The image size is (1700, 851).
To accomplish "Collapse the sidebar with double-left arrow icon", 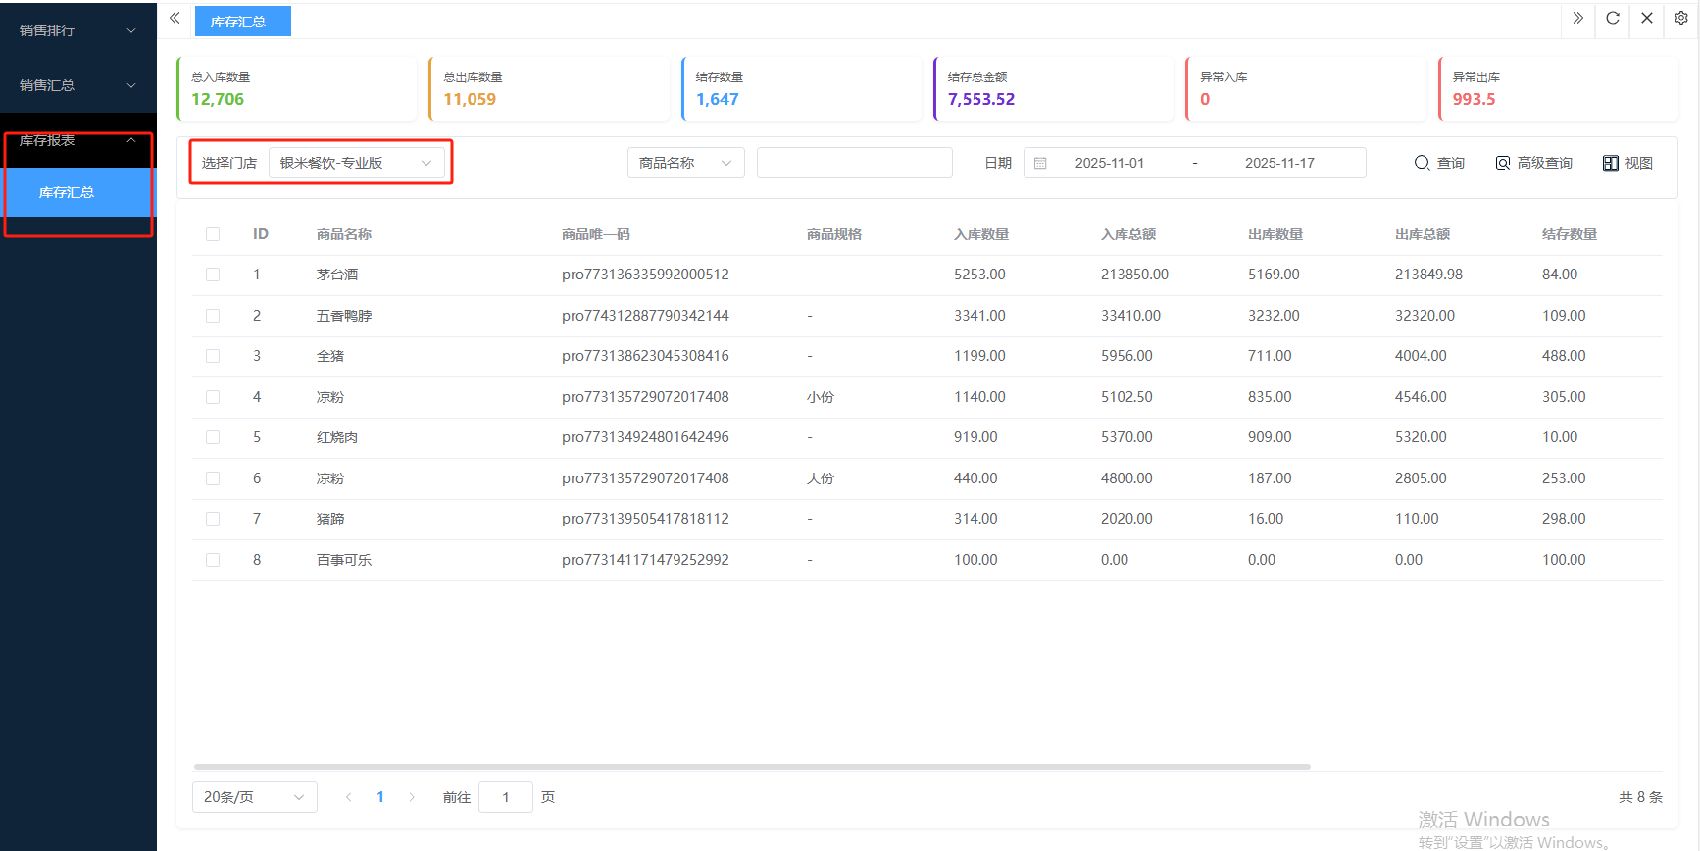I will point(175,19).
